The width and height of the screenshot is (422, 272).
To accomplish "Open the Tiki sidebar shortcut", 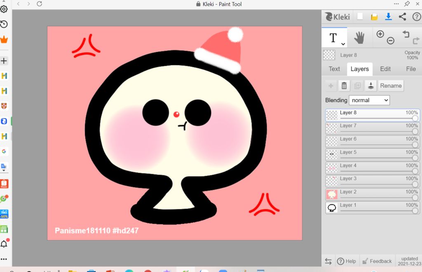I will coord(4,214).
